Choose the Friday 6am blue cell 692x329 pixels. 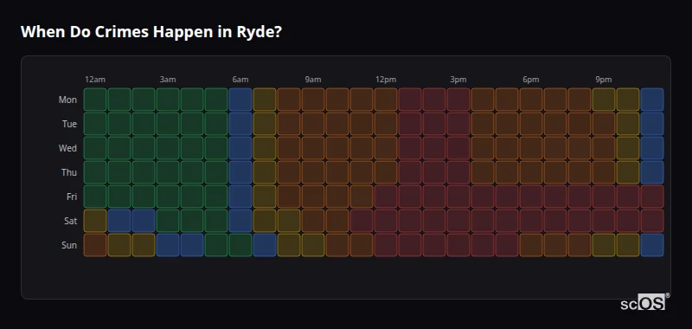[240, 197]
